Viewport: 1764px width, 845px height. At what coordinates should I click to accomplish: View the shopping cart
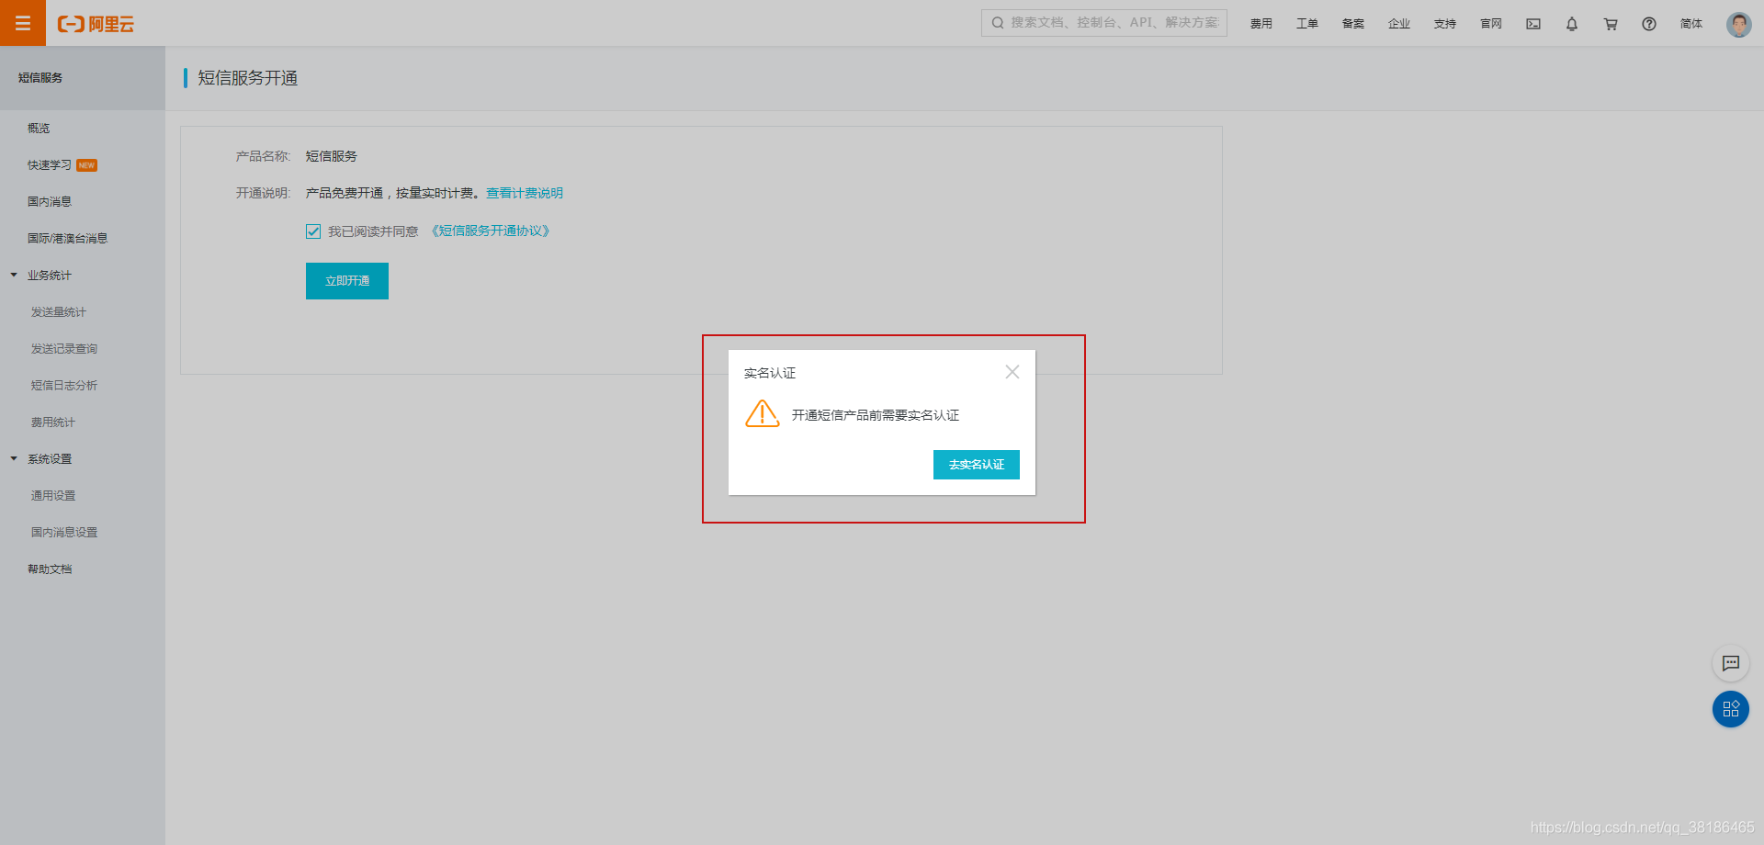click(x=1610, y=24)
